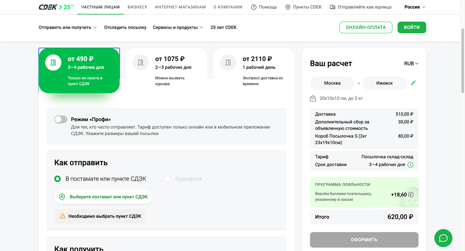Click the CDEK logo in header
Screen dimensions: 465x251
(56, 7)
